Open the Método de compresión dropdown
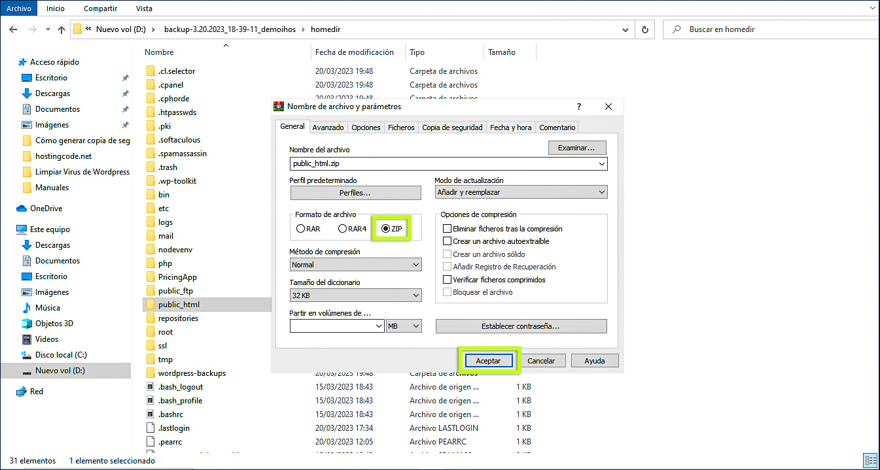 click(356, 265)
